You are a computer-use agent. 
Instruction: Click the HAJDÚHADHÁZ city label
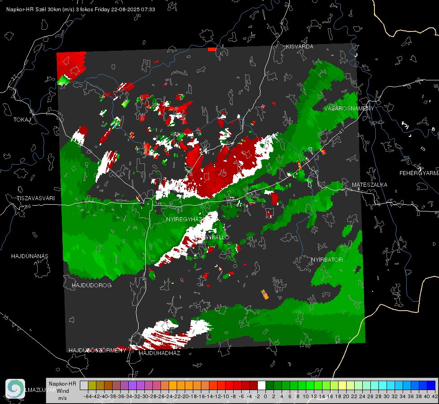(160, 353)
